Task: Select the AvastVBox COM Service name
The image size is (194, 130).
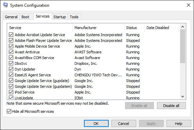Action: point(34,58)
